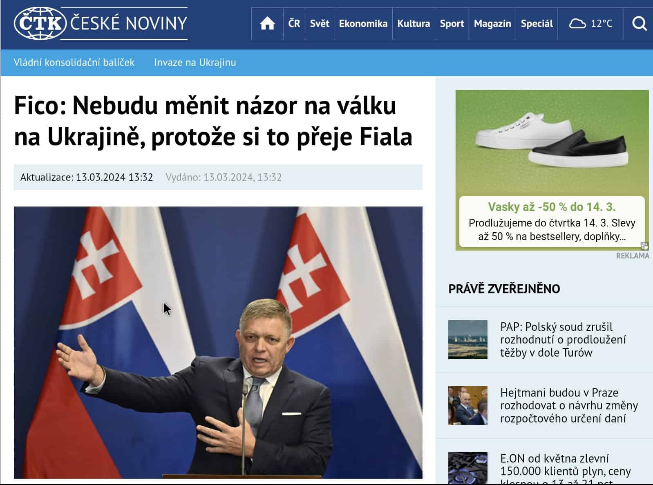Select the Magazín menu item
Image resolution: width=653 pixels, height=485 pixels.
tap(492, 23)
